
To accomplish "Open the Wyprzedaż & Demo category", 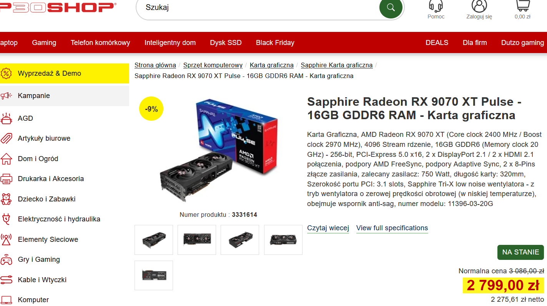I will click(65, 73).
